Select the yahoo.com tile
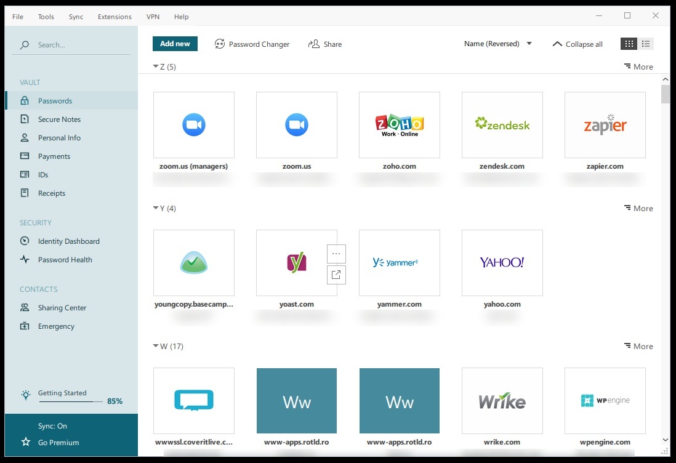This screenshot has height=463, width=676. (502, 262)
